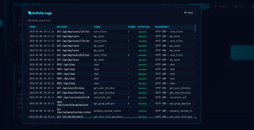Viewport: 254px width, 130px height.
Task: Click POST /api/correlate/all/6 action
Action: 73,98
